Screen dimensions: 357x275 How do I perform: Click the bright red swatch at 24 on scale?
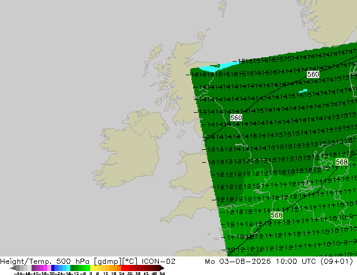[x=123, y=268]
